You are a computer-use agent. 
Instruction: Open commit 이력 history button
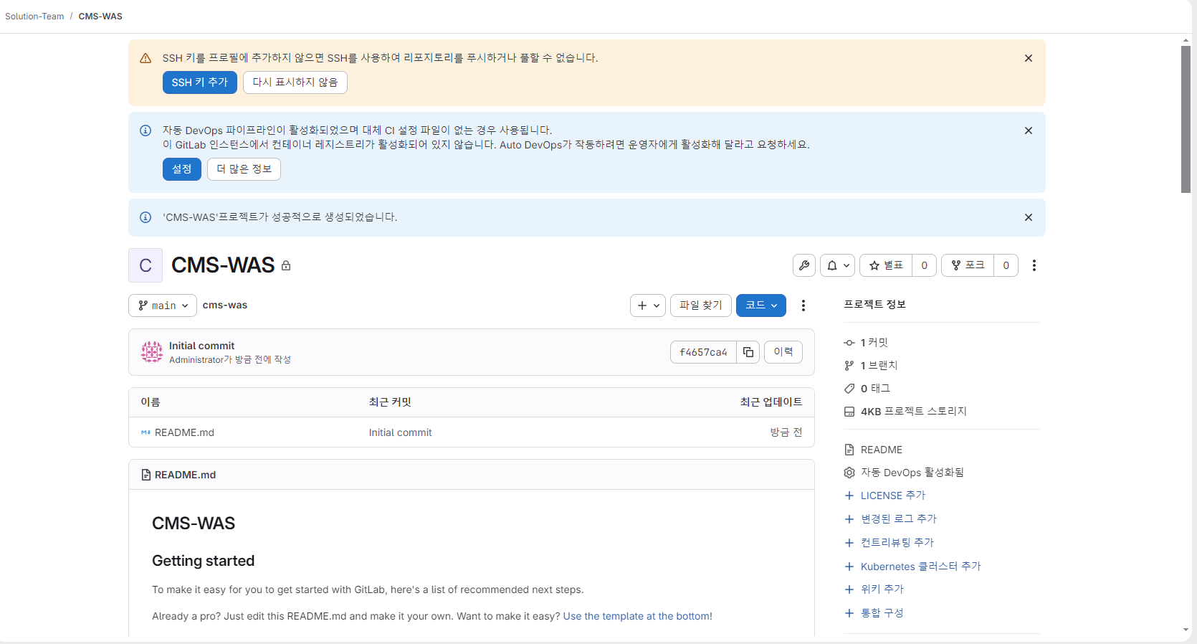click(x=783, y=352)
